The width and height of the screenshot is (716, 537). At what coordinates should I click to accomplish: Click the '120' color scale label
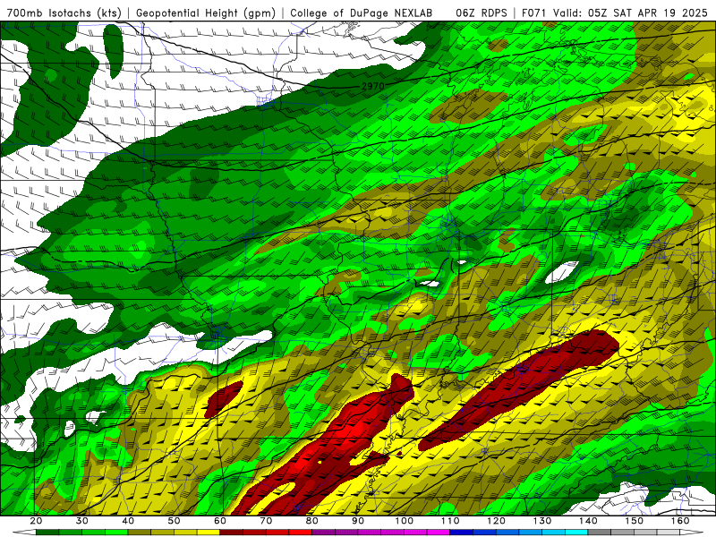click(x=497, y=521)
